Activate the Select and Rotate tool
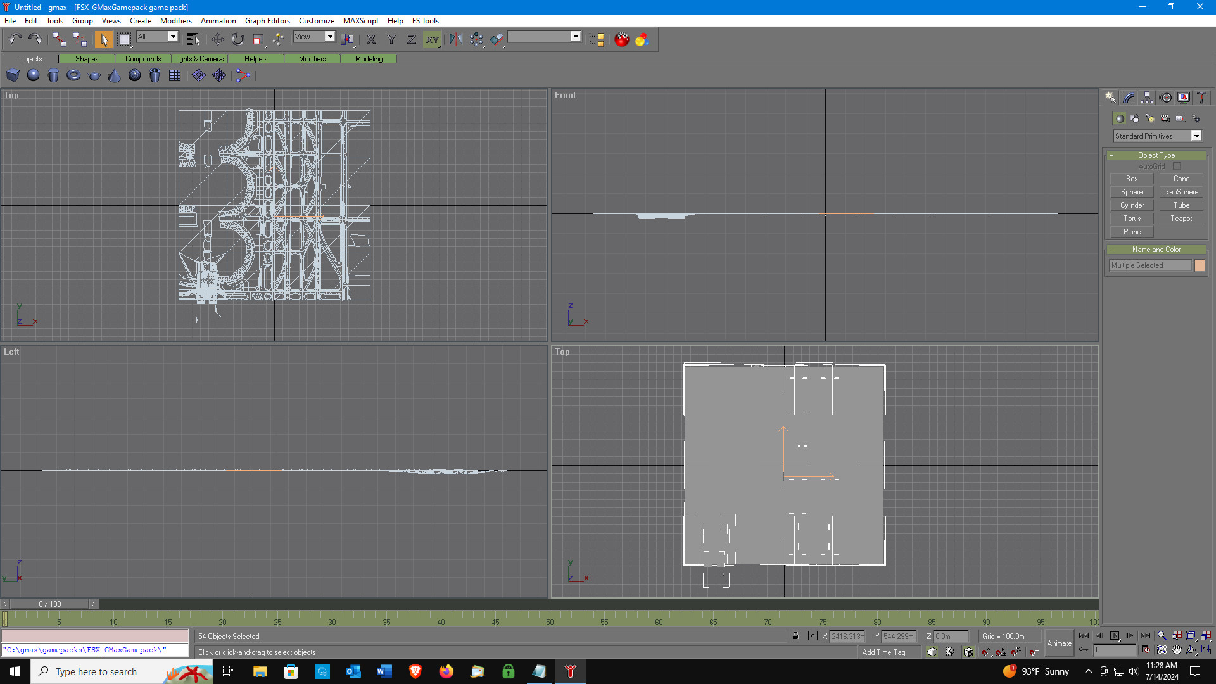1216x684 pixels. [237, 39]
